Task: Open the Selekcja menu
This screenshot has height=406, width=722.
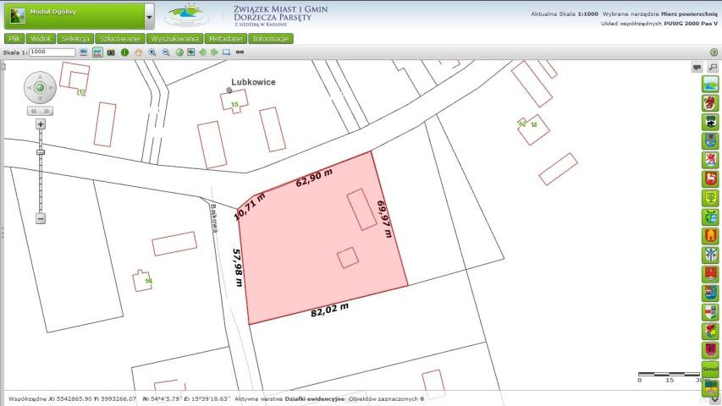Action: tap(75, 39)
